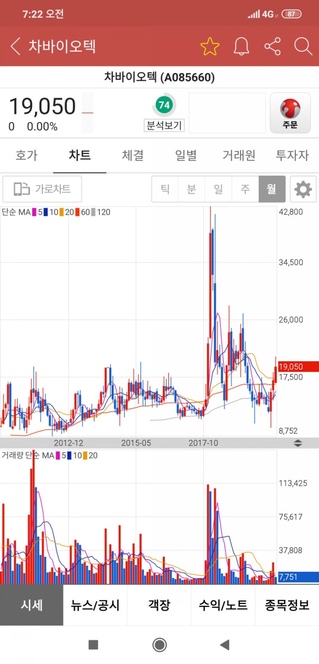Open the 수익/노트 bottom tab
319x664 pixels.
tap(223, 605)
